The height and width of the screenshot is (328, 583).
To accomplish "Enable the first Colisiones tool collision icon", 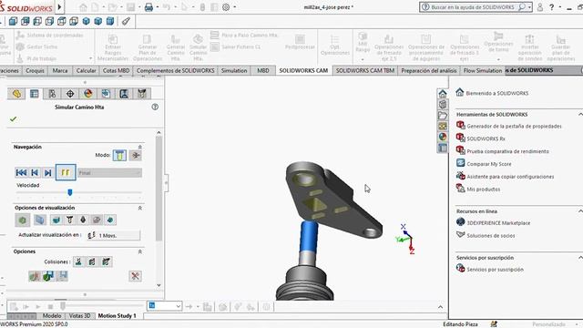I will tap(78, 261).
